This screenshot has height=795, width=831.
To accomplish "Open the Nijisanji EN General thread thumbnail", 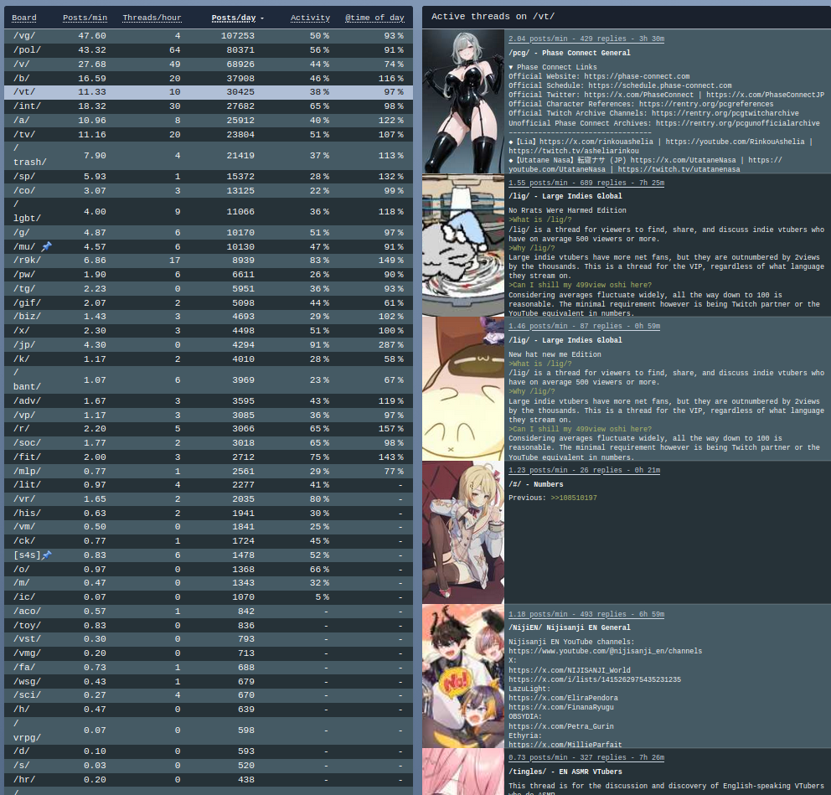I will point(463,676).
